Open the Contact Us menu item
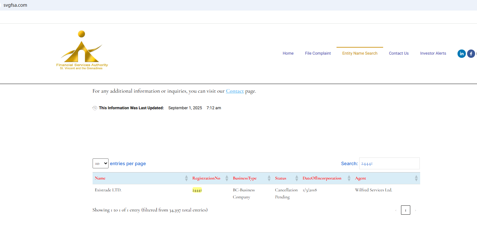The width and height of the screenshot is (477, 245). point(398,53)
